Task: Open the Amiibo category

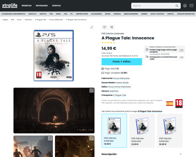Action: coord(144,14)
